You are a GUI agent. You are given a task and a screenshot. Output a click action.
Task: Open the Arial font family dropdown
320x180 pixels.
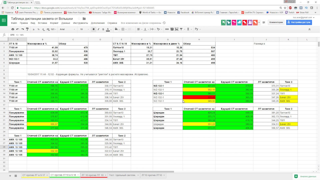coord(67,29)
